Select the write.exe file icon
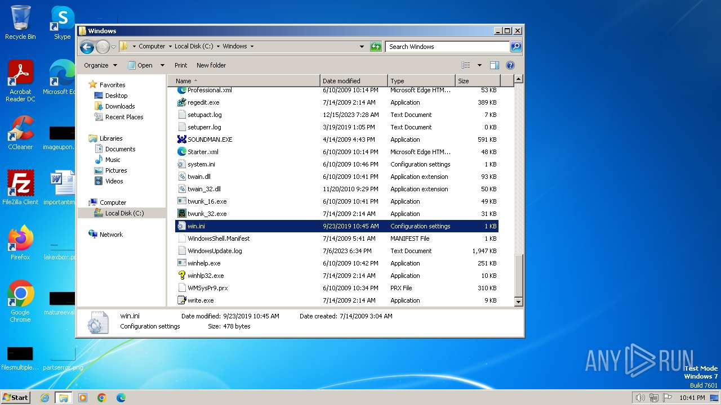This screenshot has width=721, height=405. tap(181, 300)
